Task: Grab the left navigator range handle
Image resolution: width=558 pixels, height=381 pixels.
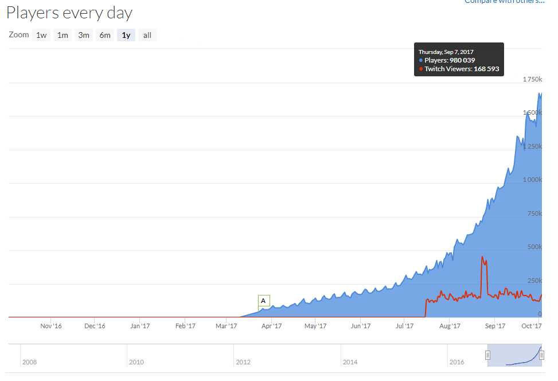Action: (488, 355)
